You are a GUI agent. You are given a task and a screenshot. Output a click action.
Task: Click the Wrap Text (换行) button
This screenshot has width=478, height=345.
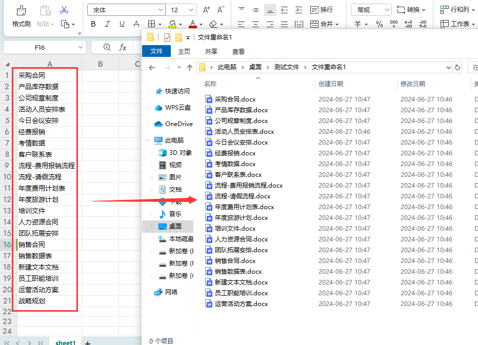click(x=321, y=10)
